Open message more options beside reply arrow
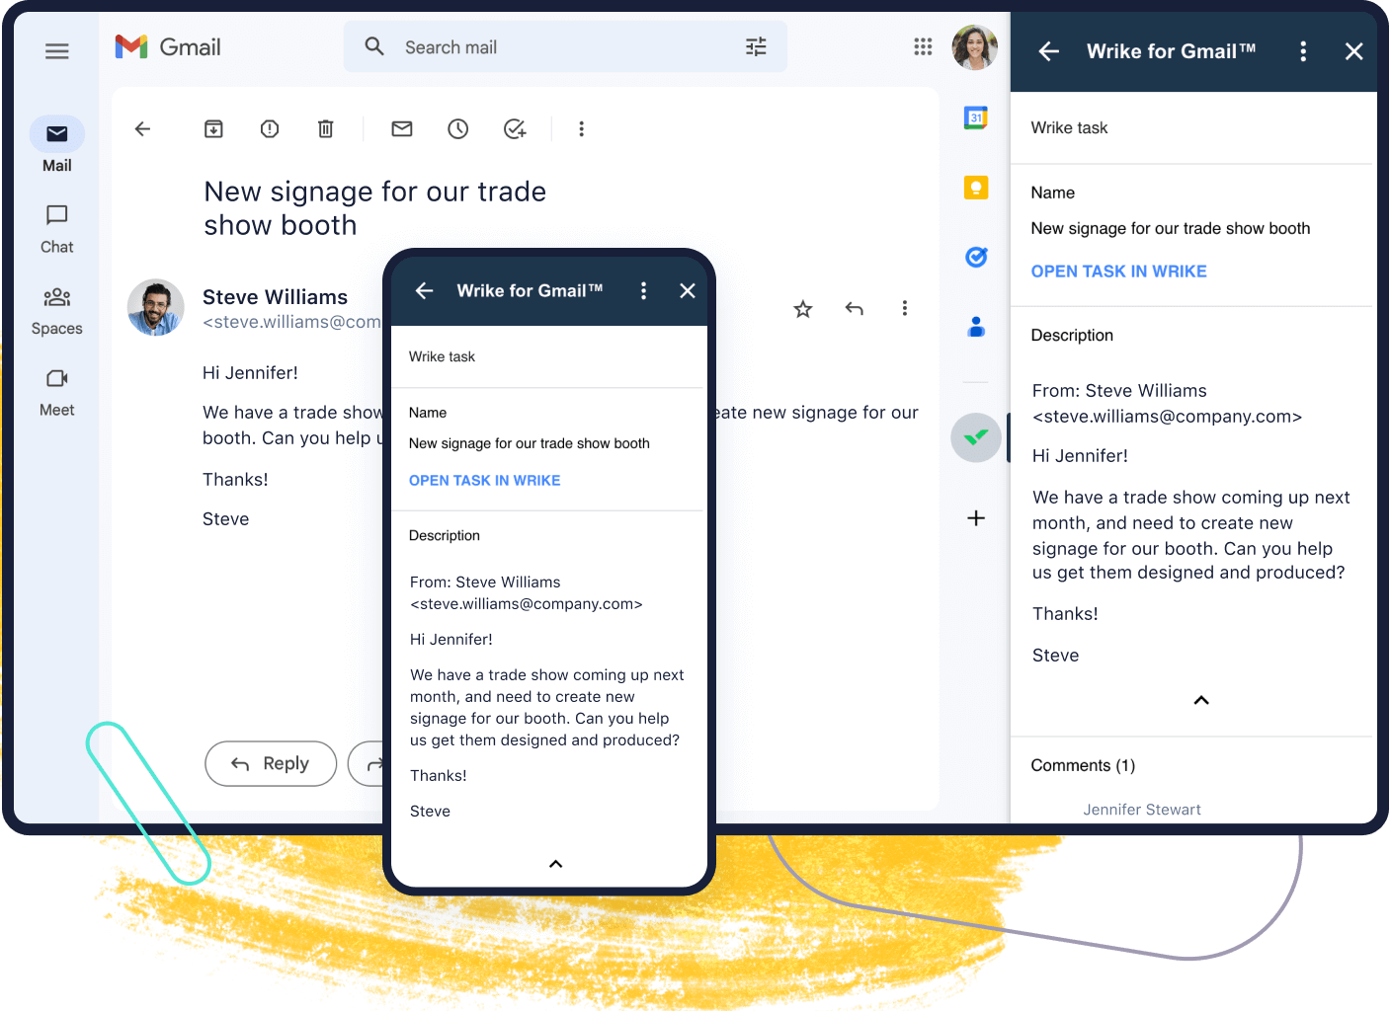Screen dimensions: 1391x1011 (905, 308)
